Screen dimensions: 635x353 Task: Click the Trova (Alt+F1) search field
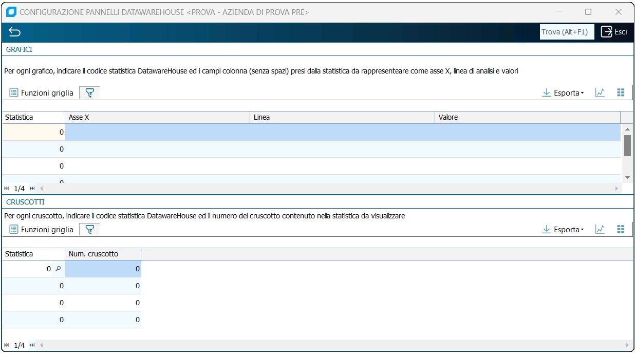pos(567,32)
